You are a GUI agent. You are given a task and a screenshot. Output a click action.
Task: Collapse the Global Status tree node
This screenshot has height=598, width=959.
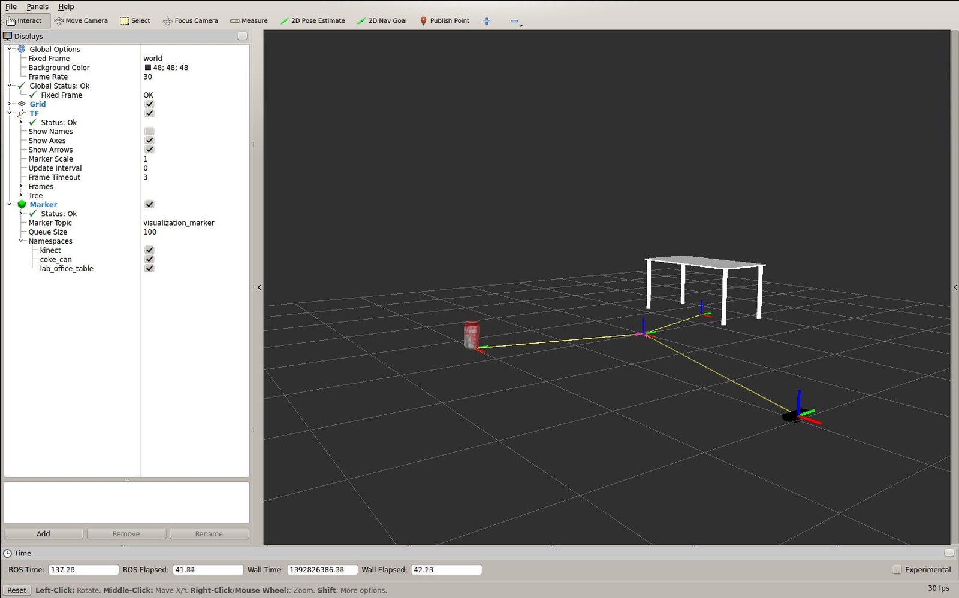tap(10, 86)
